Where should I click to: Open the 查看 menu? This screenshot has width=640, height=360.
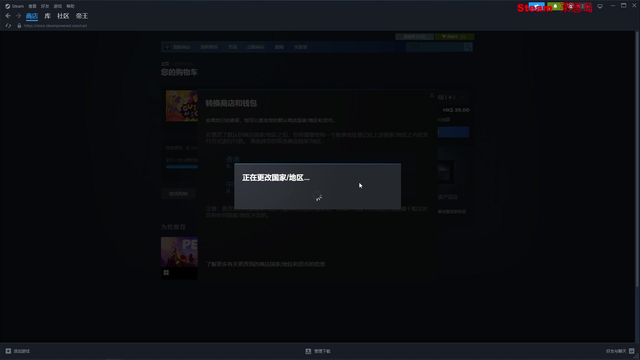[x=32, y=6]
